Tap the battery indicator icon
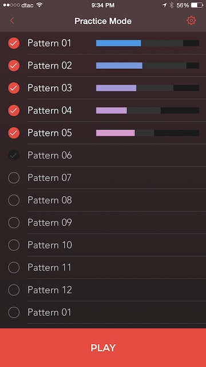206x367 pixels. [x=197, y=5]
